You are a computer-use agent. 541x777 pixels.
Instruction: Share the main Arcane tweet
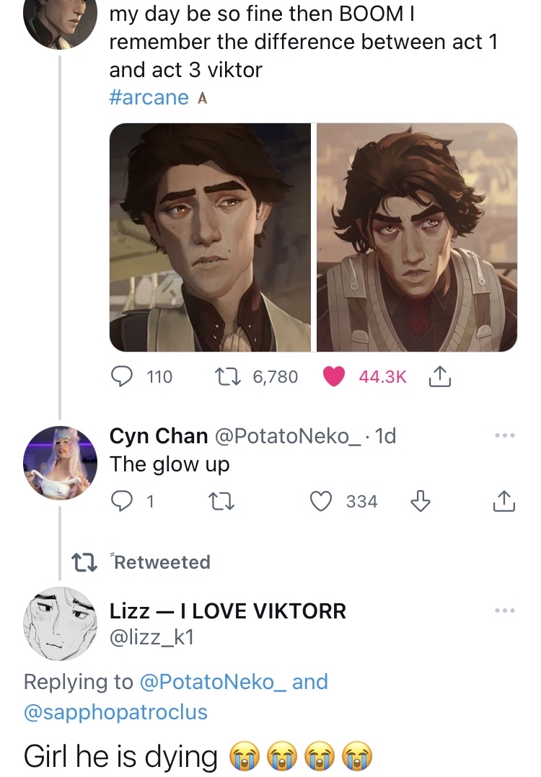click(x=439, y=376)
